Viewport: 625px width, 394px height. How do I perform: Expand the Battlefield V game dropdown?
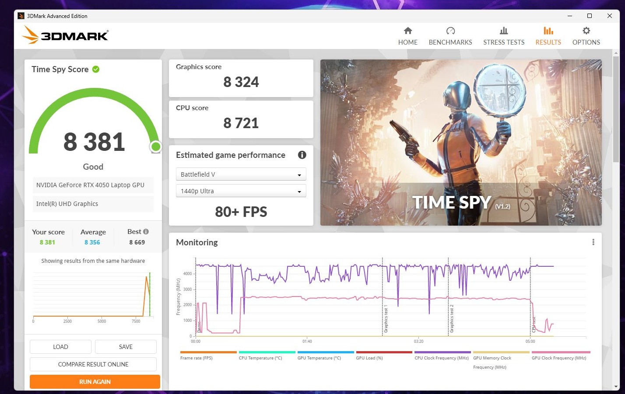241,174
